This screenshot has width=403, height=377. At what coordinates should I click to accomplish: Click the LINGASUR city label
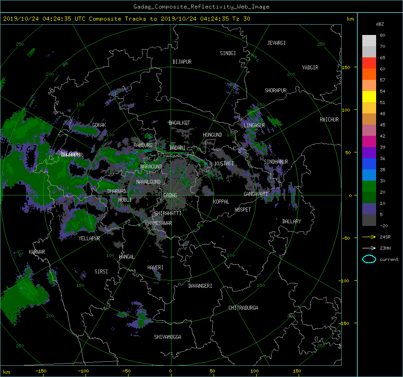(x=254, y=126)
